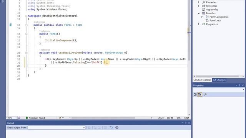
Task: Click the editor horizontal scrollbar thumb
Action: (103, 118)
